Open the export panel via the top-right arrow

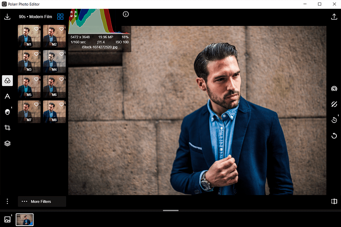(334, 16)
